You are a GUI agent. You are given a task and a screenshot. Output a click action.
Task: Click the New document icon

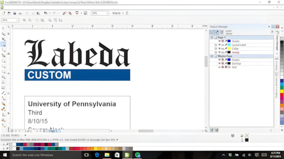pos(4,13)
